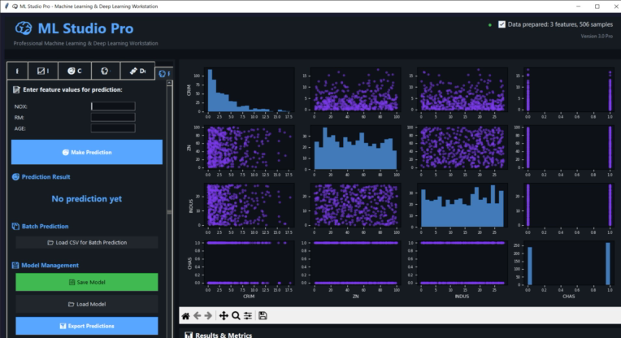Click the green status dot indicator

click(x=490, y=25)
